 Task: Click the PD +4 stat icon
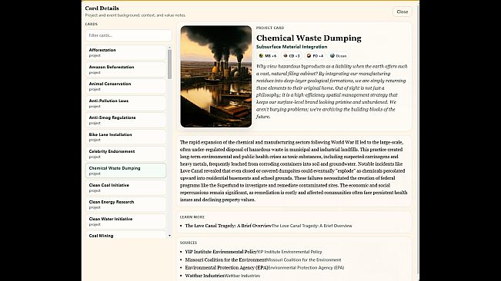click(x=309, y=56)
